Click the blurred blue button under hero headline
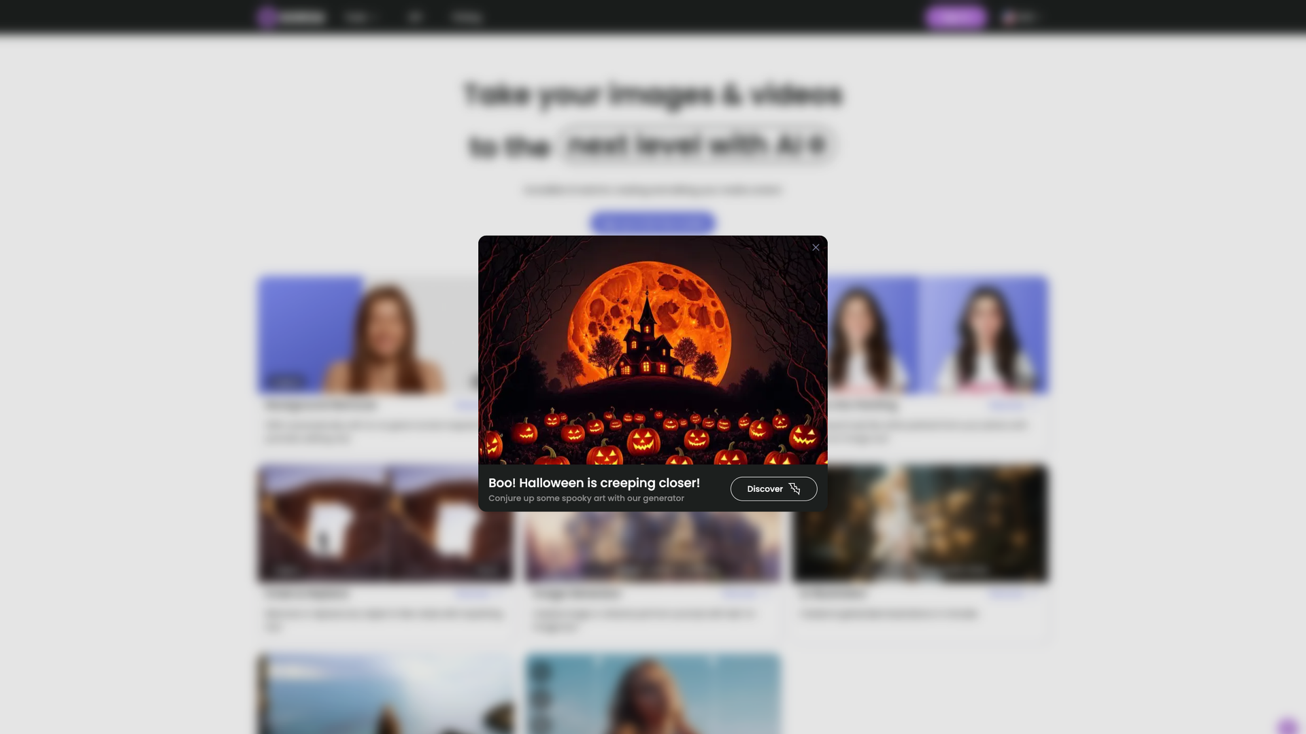The image size is (1306, 734). [x=652, y=222]
